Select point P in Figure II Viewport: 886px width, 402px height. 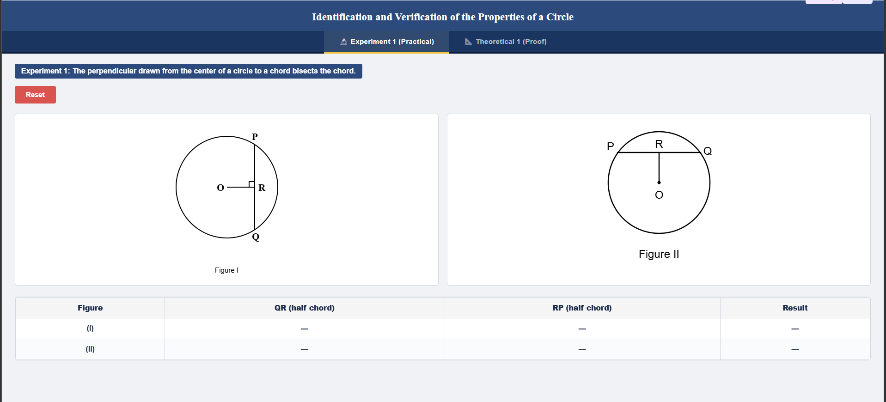tap(610, 146)
